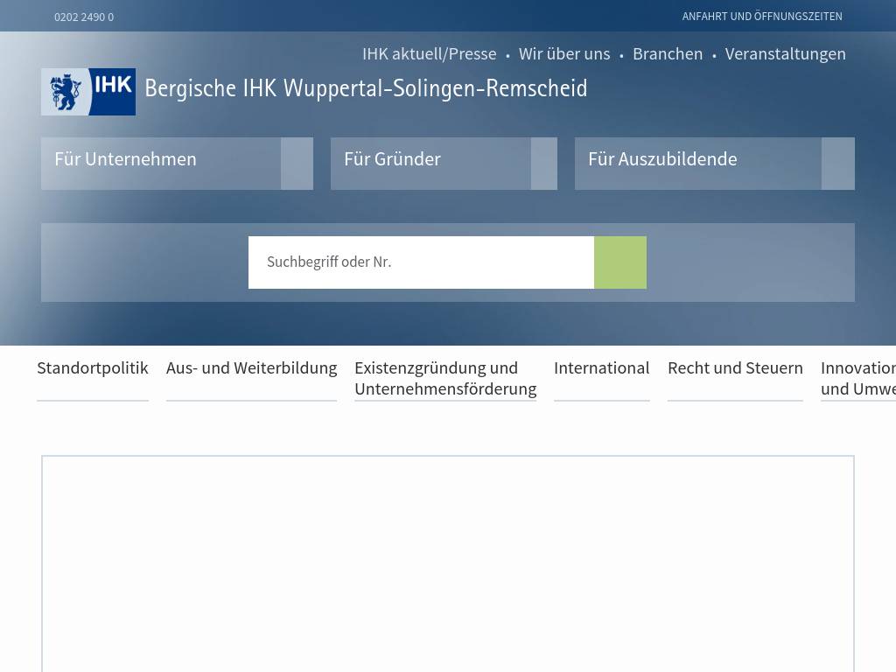Click the IHK logo with lion emblem
This screenshot has height=672, width=896.
pyautogui.click(x=88, y=92)
